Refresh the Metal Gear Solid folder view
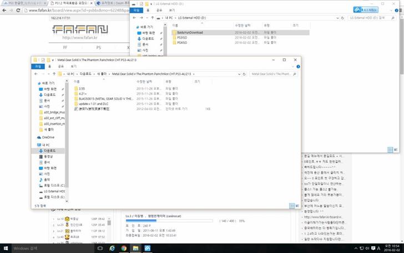The width and height of the screenshot is (404, 253). tap(244, 74)
